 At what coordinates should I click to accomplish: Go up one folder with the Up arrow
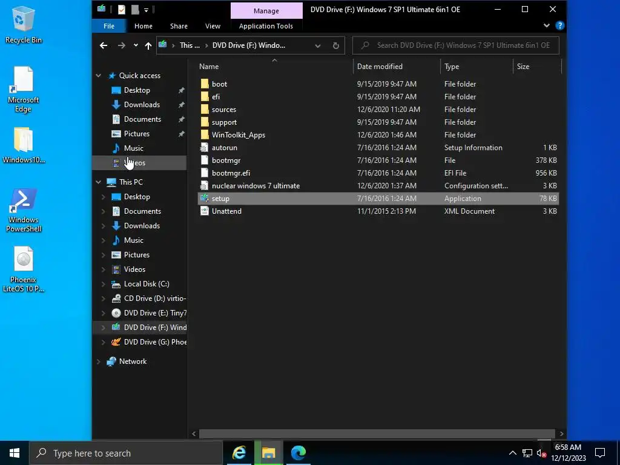pyautogui.click(x=148, y=45)
